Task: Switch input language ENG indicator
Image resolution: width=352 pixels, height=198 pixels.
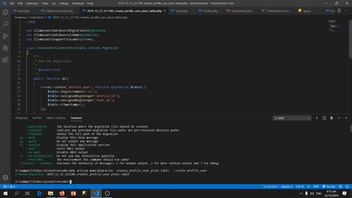Action: click(319, 193)
